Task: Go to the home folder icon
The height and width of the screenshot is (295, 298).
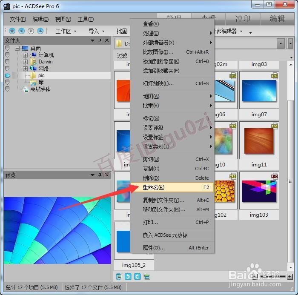Action: coord(12,31)
